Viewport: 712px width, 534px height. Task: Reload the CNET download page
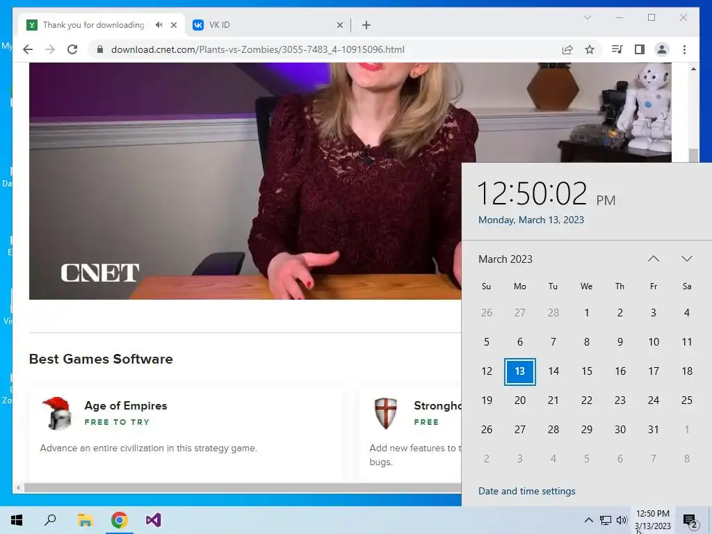click(x=72, y=49)
